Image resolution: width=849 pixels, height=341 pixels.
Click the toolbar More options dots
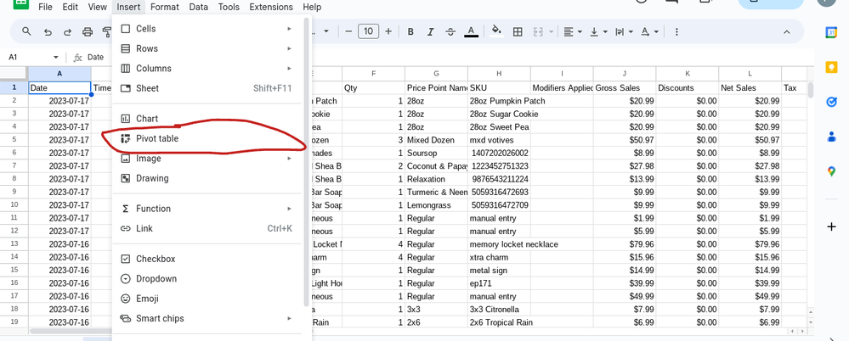tap(676, 32)
